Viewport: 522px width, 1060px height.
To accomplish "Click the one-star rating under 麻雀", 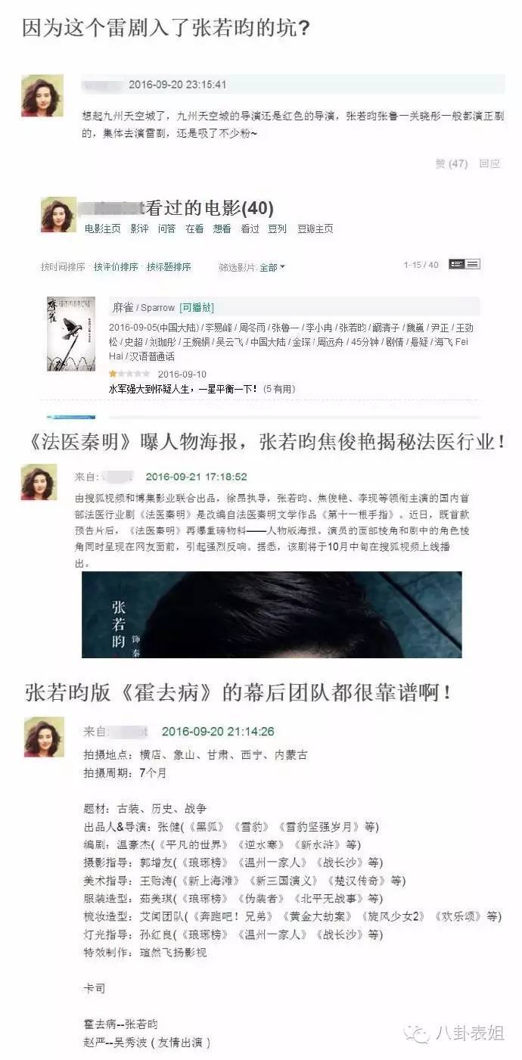I will [x=129, y=374].
